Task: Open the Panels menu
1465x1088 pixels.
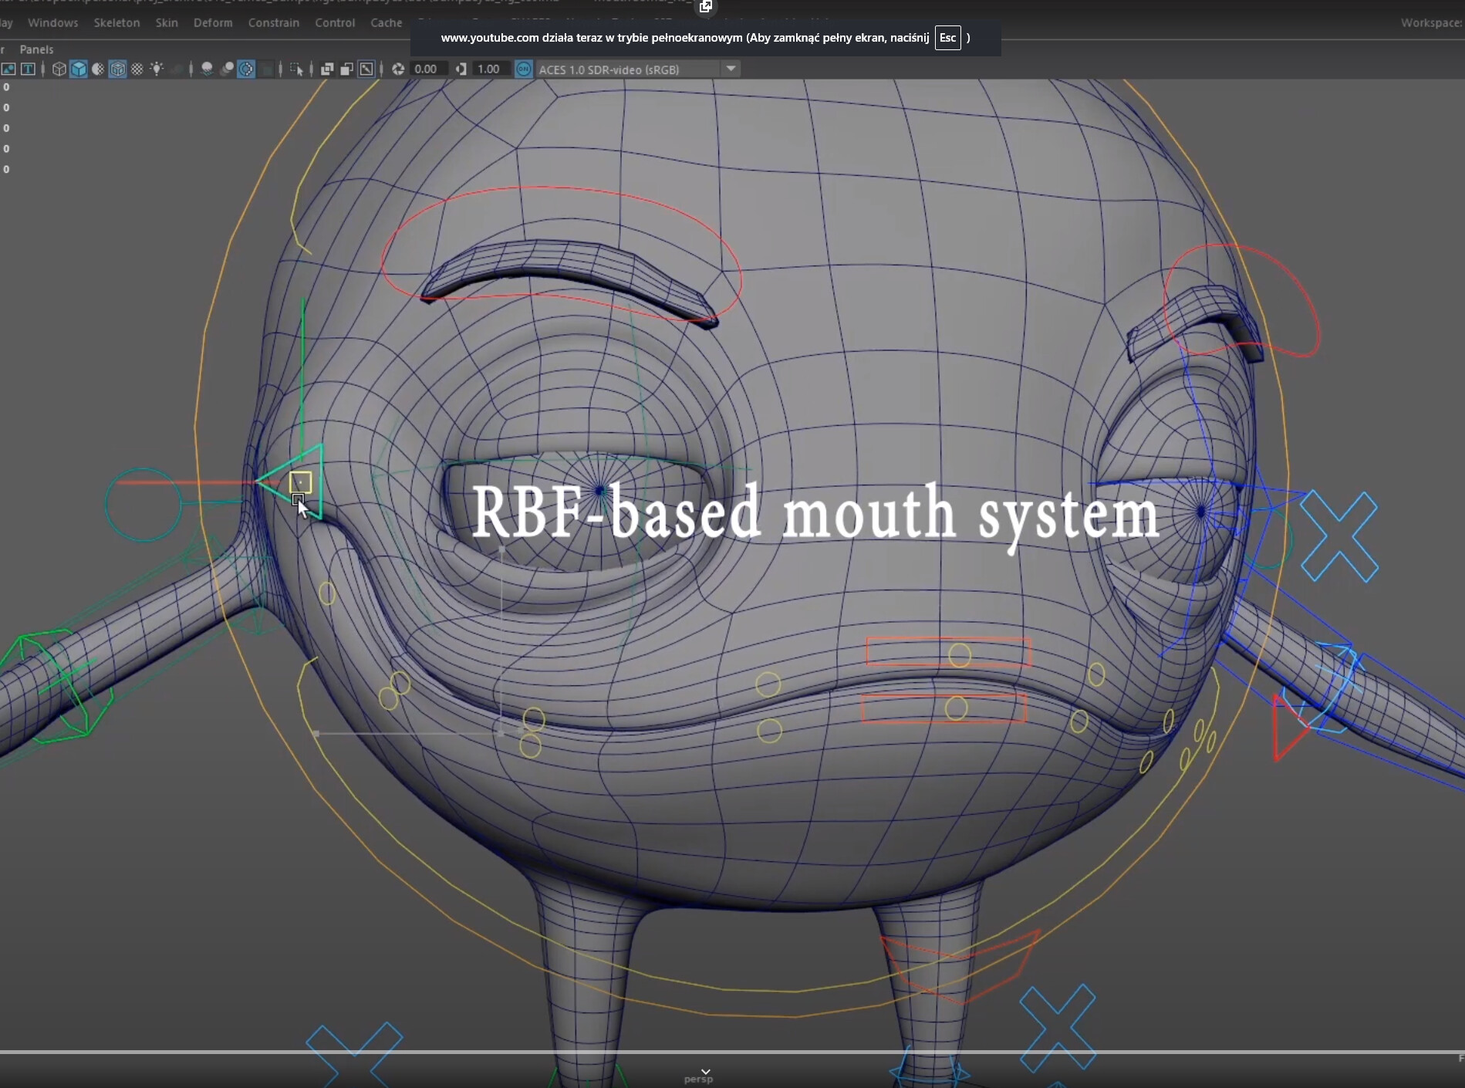Action: (x=37, y=49)
